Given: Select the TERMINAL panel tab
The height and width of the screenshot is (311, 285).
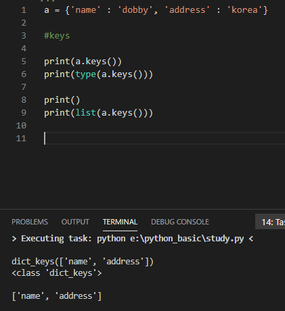Looking at the screenshot, I should (x=120, y=222).
